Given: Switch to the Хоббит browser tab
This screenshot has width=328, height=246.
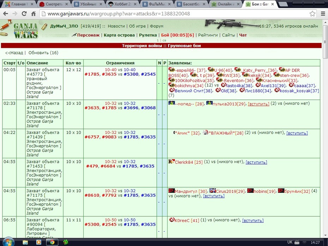Looking at the screenshot, I should [122, 4].
